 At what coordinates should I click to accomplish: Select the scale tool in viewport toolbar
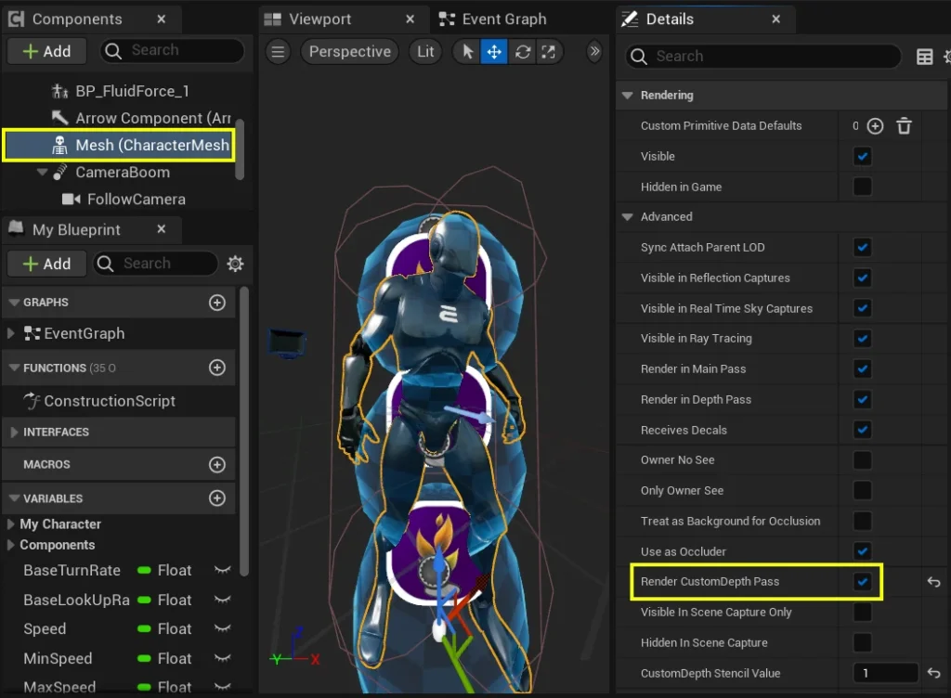coord(549,52)
